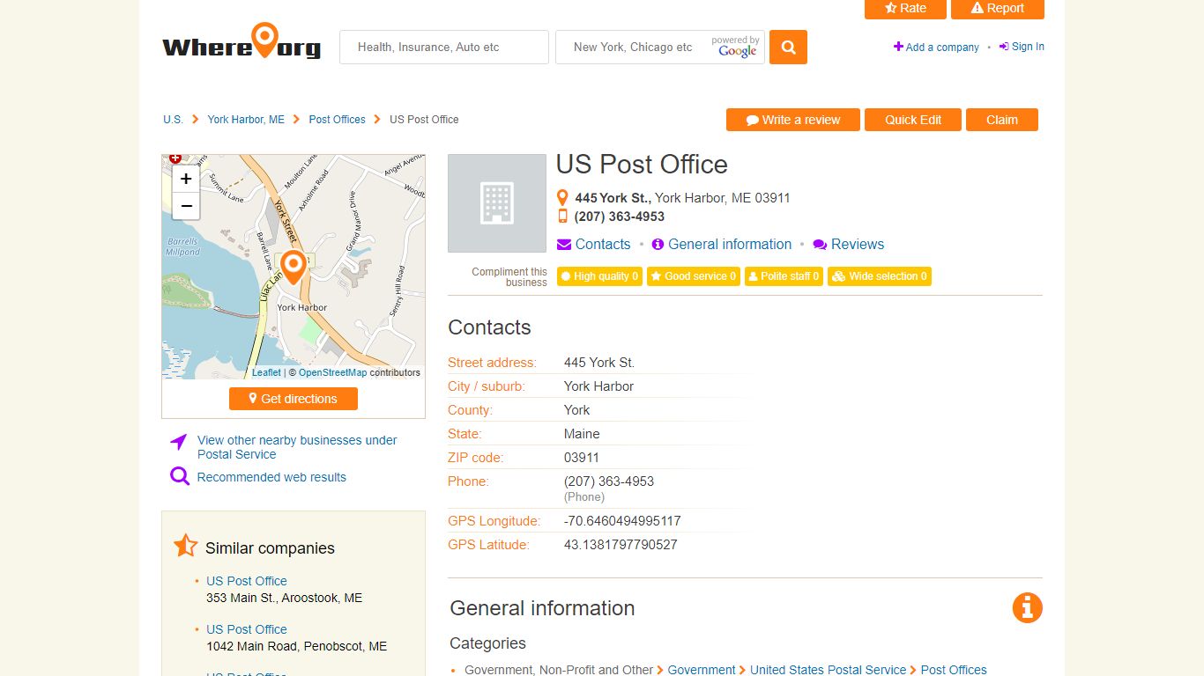This screenshot has width=1204, height=676.
Task: Click United States Postal Service category link
Action: [x=828, y=670]
